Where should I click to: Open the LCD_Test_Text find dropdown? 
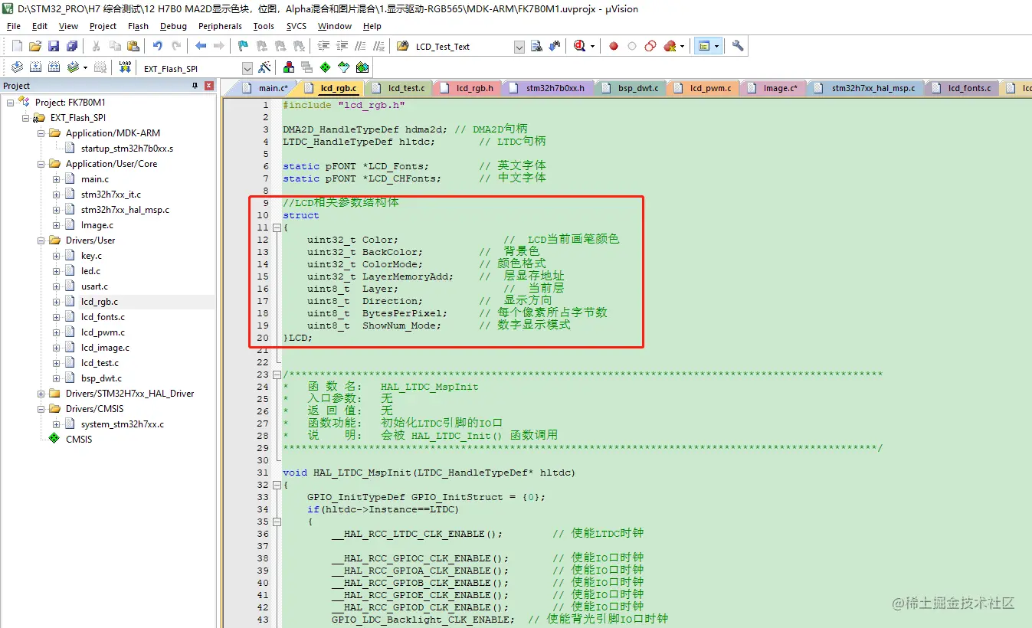click(519, 47)
